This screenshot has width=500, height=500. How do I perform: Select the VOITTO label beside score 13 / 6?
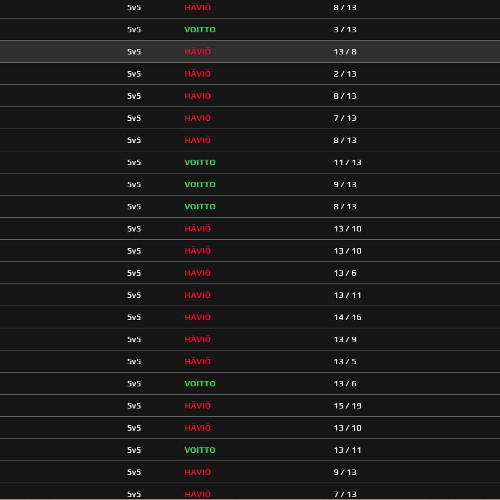pos(200,383)
